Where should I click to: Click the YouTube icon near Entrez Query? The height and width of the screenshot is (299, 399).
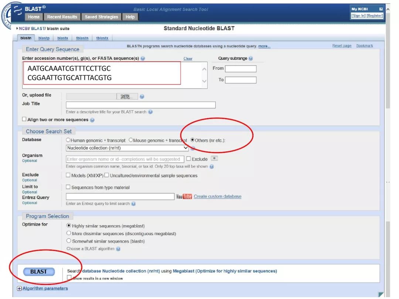(x=184, y=196)
